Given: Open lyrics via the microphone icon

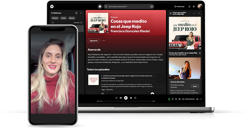Looking at the screenshot, I should (173, 99).
